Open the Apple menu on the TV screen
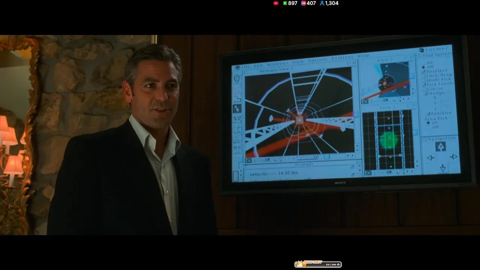 (x=237, y=67)
